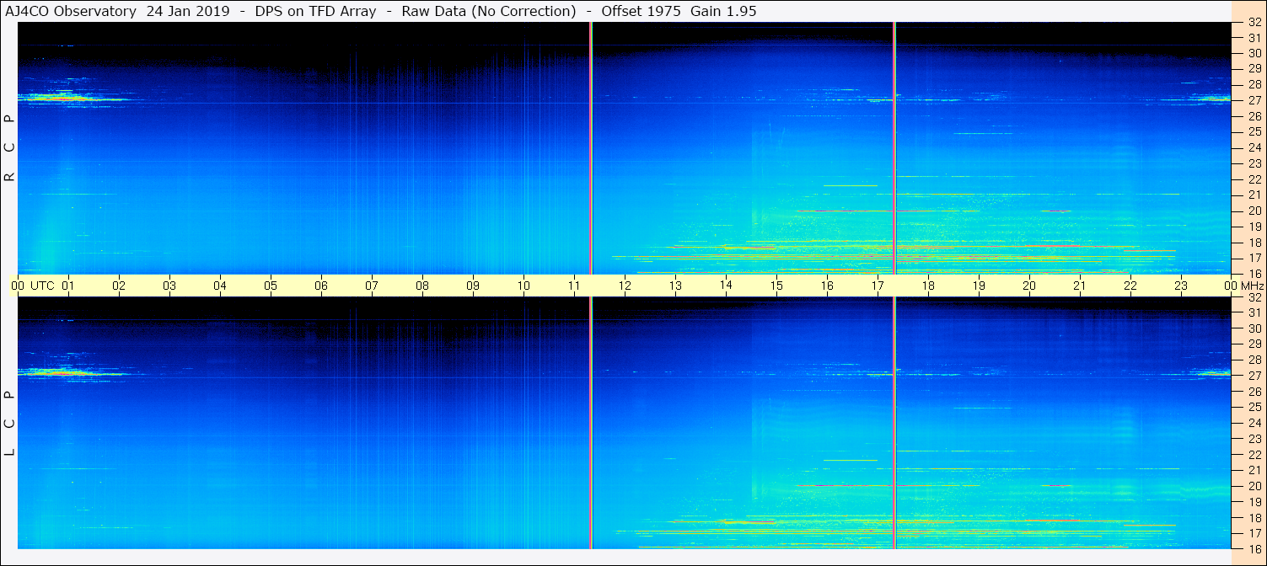Click the 'Gain 1.95' value in the header
Screen dimensions: 1267x566
[x=723, y=11]
